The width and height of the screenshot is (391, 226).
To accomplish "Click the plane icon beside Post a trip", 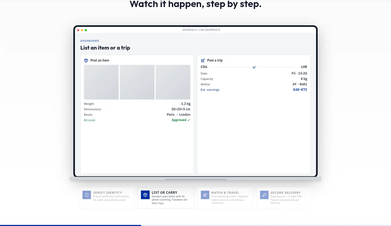I will pos(203,60).
